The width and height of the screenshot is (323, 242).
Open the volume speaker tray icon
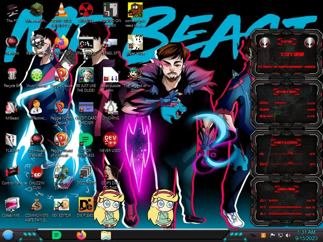[x=288, y=235]
